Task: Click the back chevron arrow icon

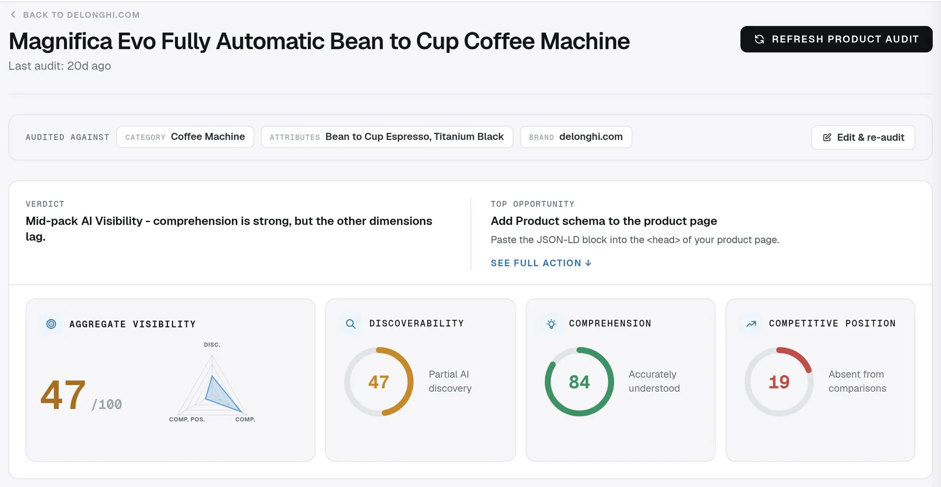Action: pos(13,15)
